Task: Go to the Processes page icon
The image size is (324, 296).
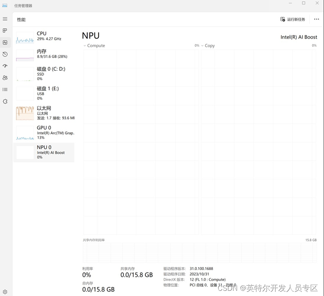Action: (5, 31)
